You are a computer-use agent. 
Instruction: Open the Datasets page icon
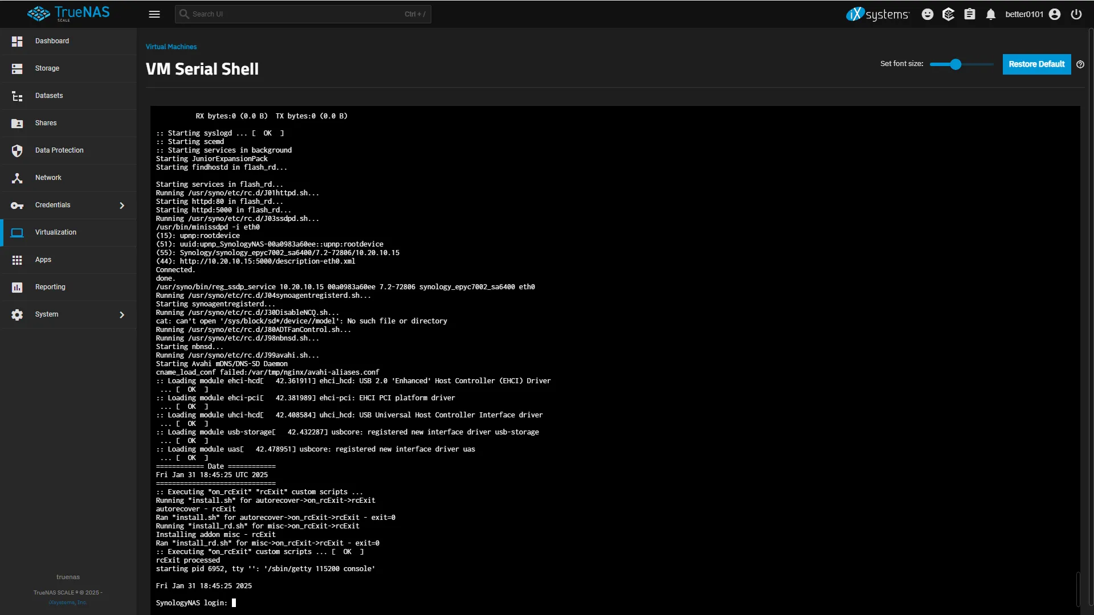pos(17,96)
